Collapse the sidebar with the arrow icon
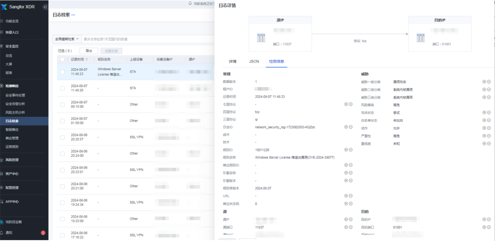Image resolution: width=495 pixels, height=241 pixels. (45, 7)
